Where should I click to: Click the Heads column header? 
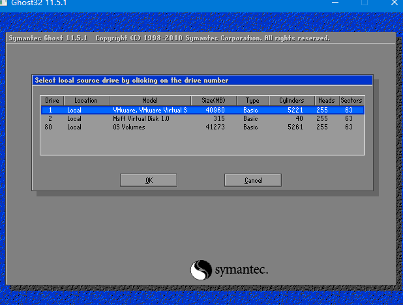tap(326, 101)
